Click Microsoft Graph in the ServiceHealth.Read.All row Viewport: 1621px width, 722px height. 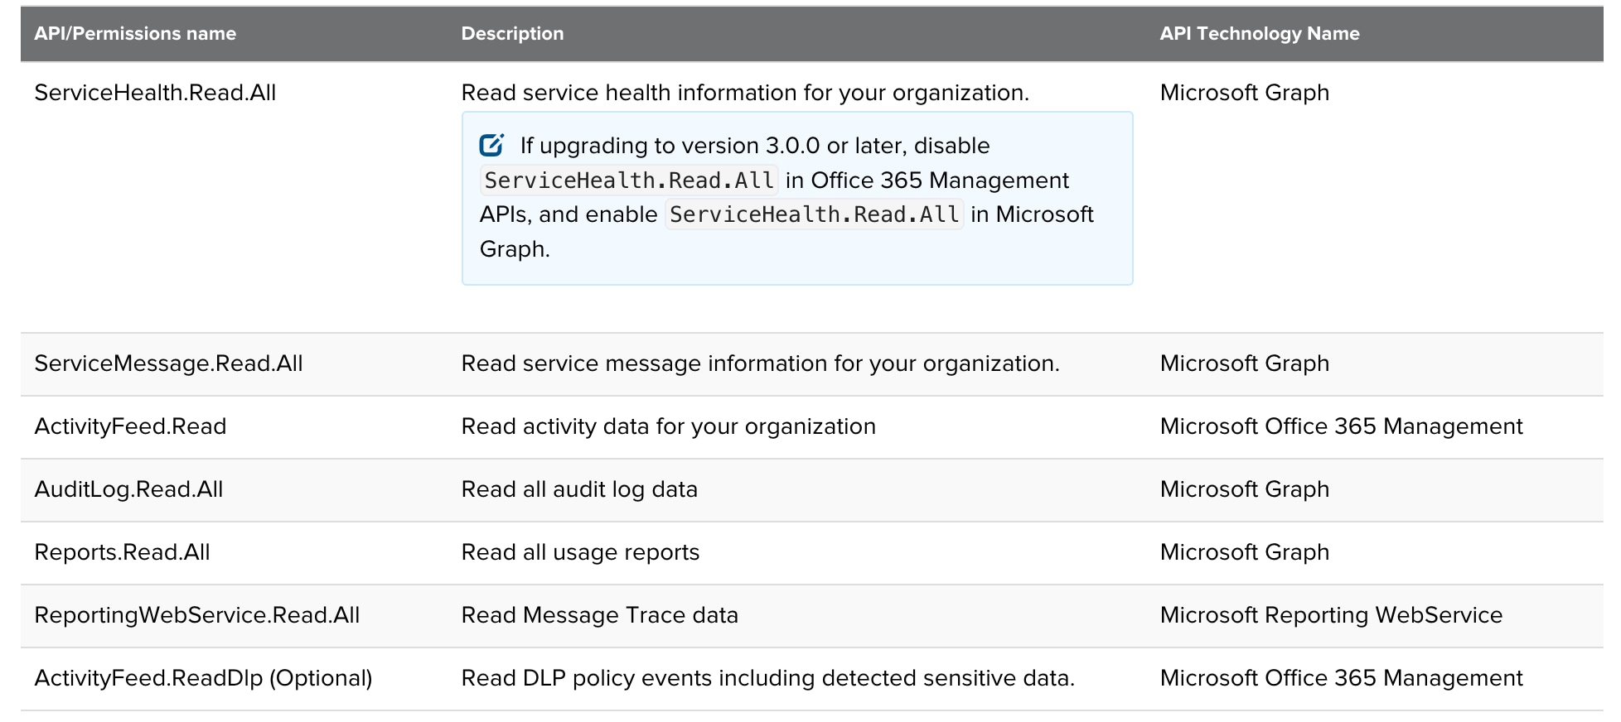click(x=1245, y=93)
